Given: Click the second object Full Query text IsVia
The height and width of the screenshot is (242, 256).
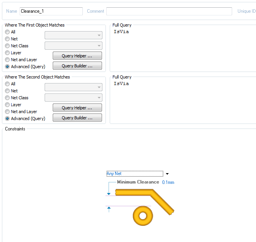Looking at the screenshot, I should pyautogui.click(x=121, y=83).
